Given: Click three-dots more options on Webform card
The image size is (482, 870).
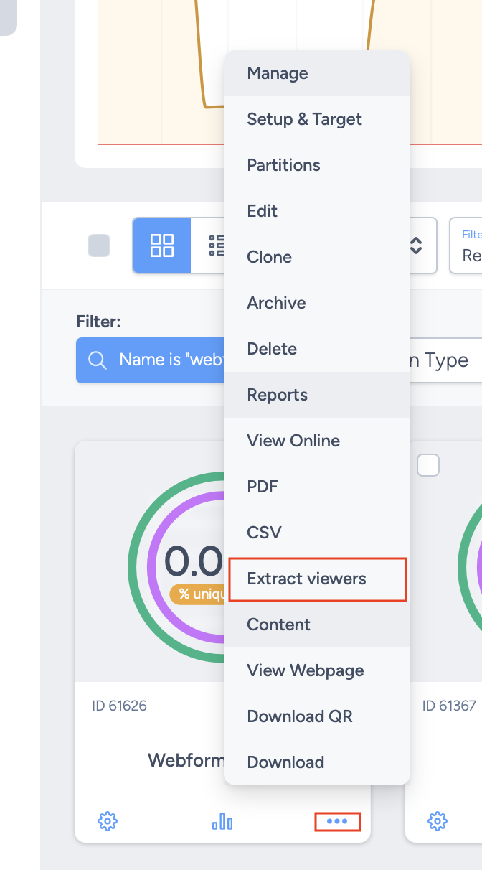Looking at the screenshot, I should click(337, 820).
